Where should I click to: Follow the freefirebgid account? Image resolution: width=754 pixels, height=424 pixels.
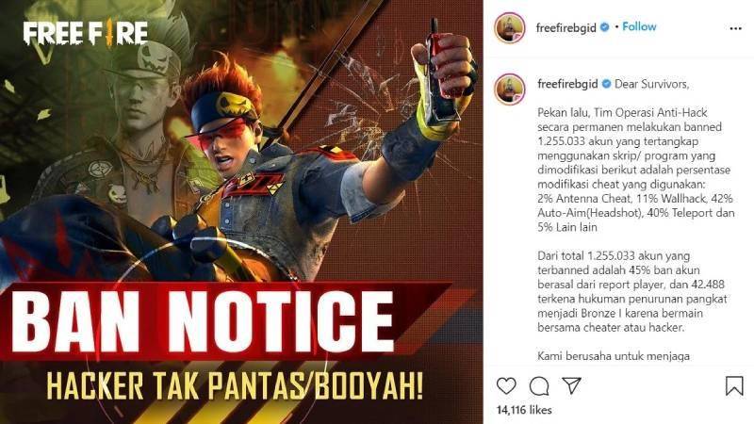[x=639, y=27]
